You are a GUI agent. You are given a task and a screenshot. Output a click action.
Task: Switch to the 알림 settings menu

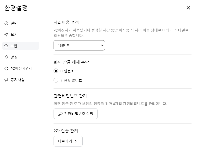(14, 57)
